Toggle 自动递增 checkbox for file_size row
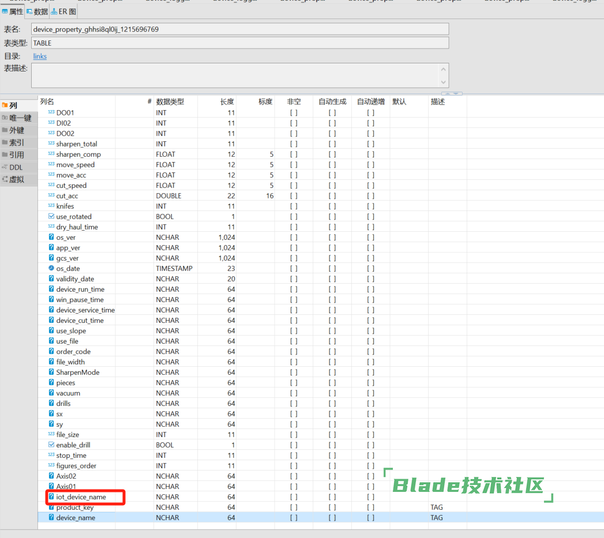 pos(370,435)
